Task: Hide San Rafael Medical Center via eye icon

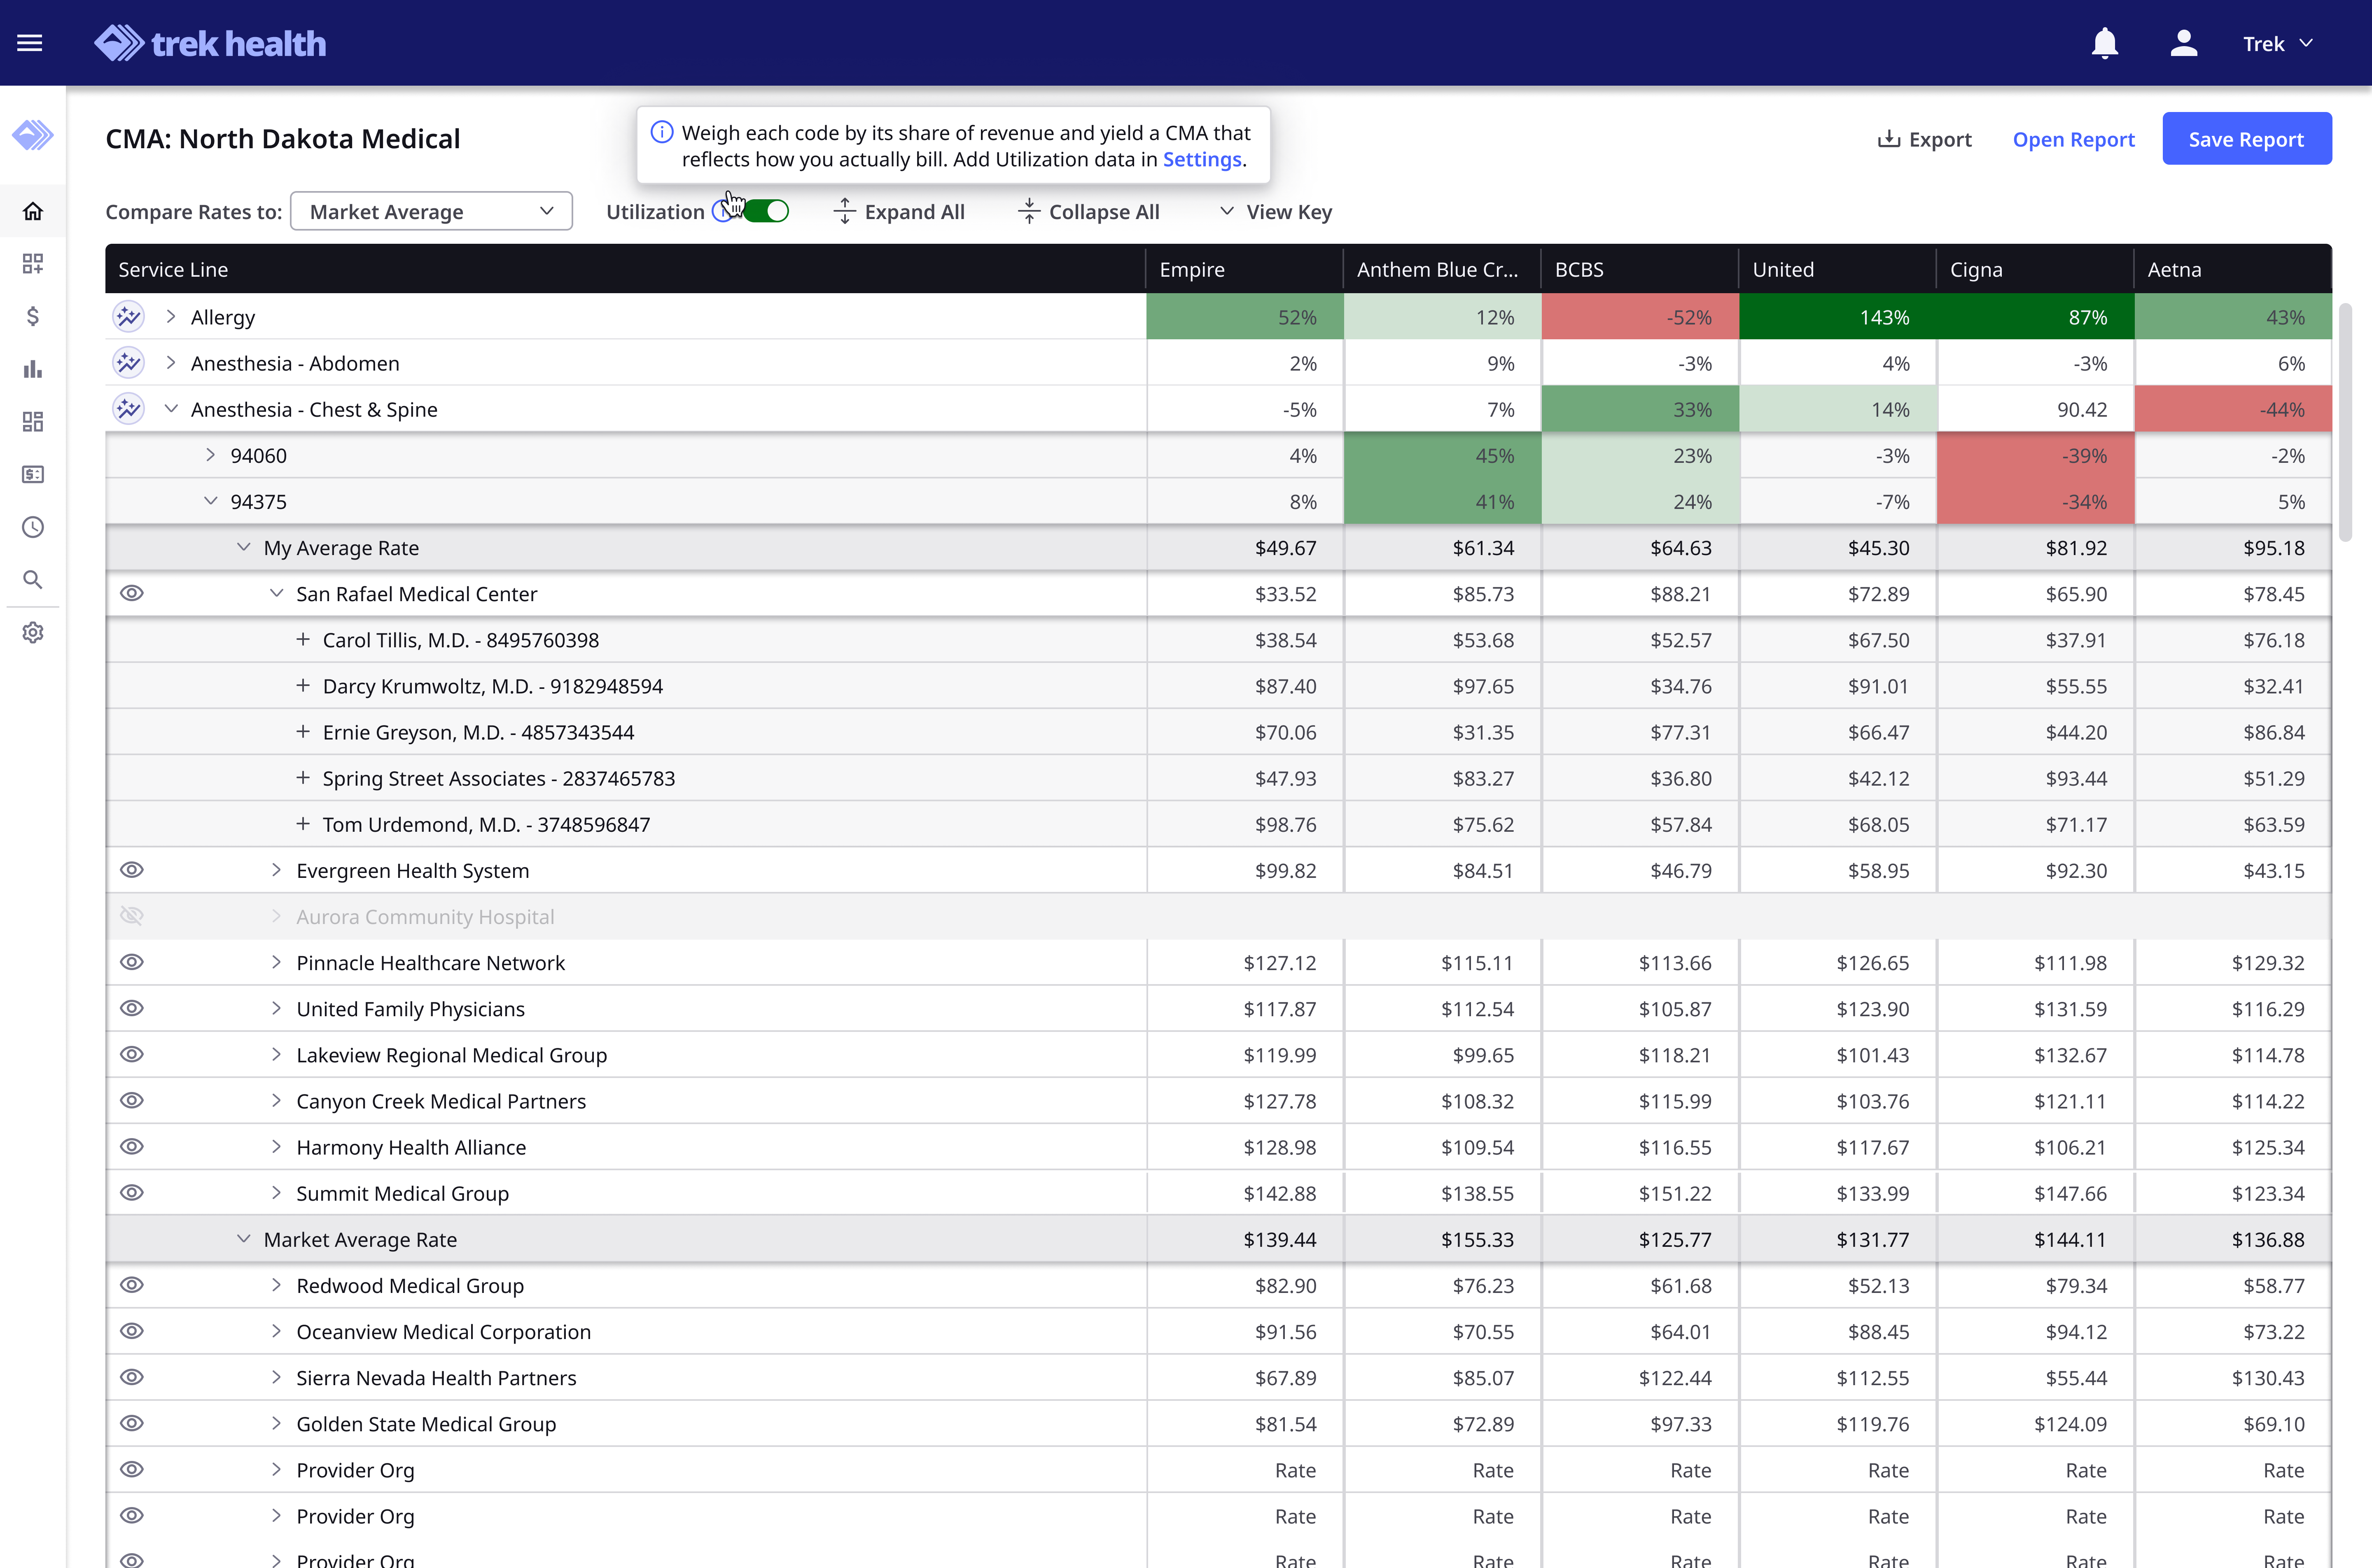Action: (x=132, y=593)
